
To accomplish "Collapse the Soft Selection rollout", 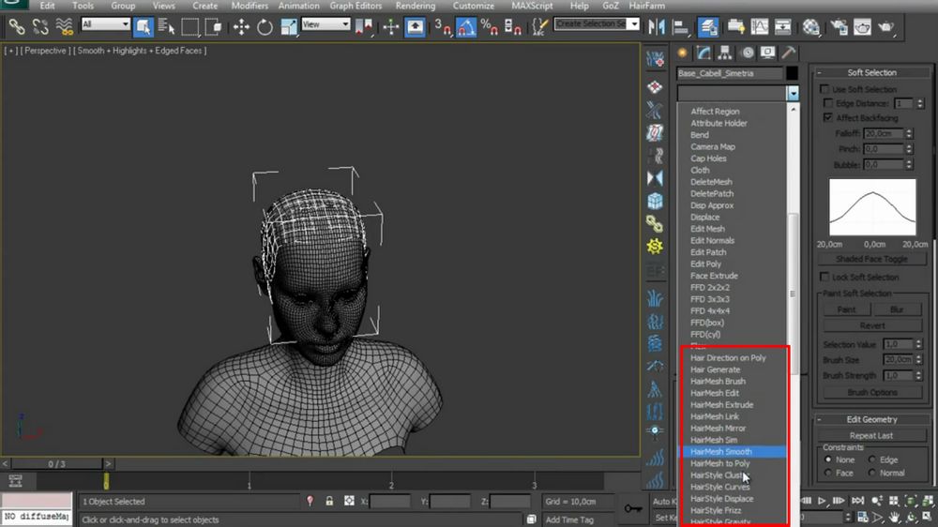I will (x=871, y=72).
